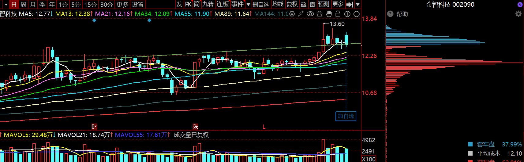Open the PK comparison button
The width and height of the screenshot is (524, 162).
coord(188,4)
